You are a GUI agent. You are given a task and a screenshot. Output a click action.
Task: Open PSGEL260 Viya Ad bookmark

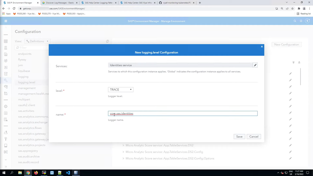click(x=24, y=14)
